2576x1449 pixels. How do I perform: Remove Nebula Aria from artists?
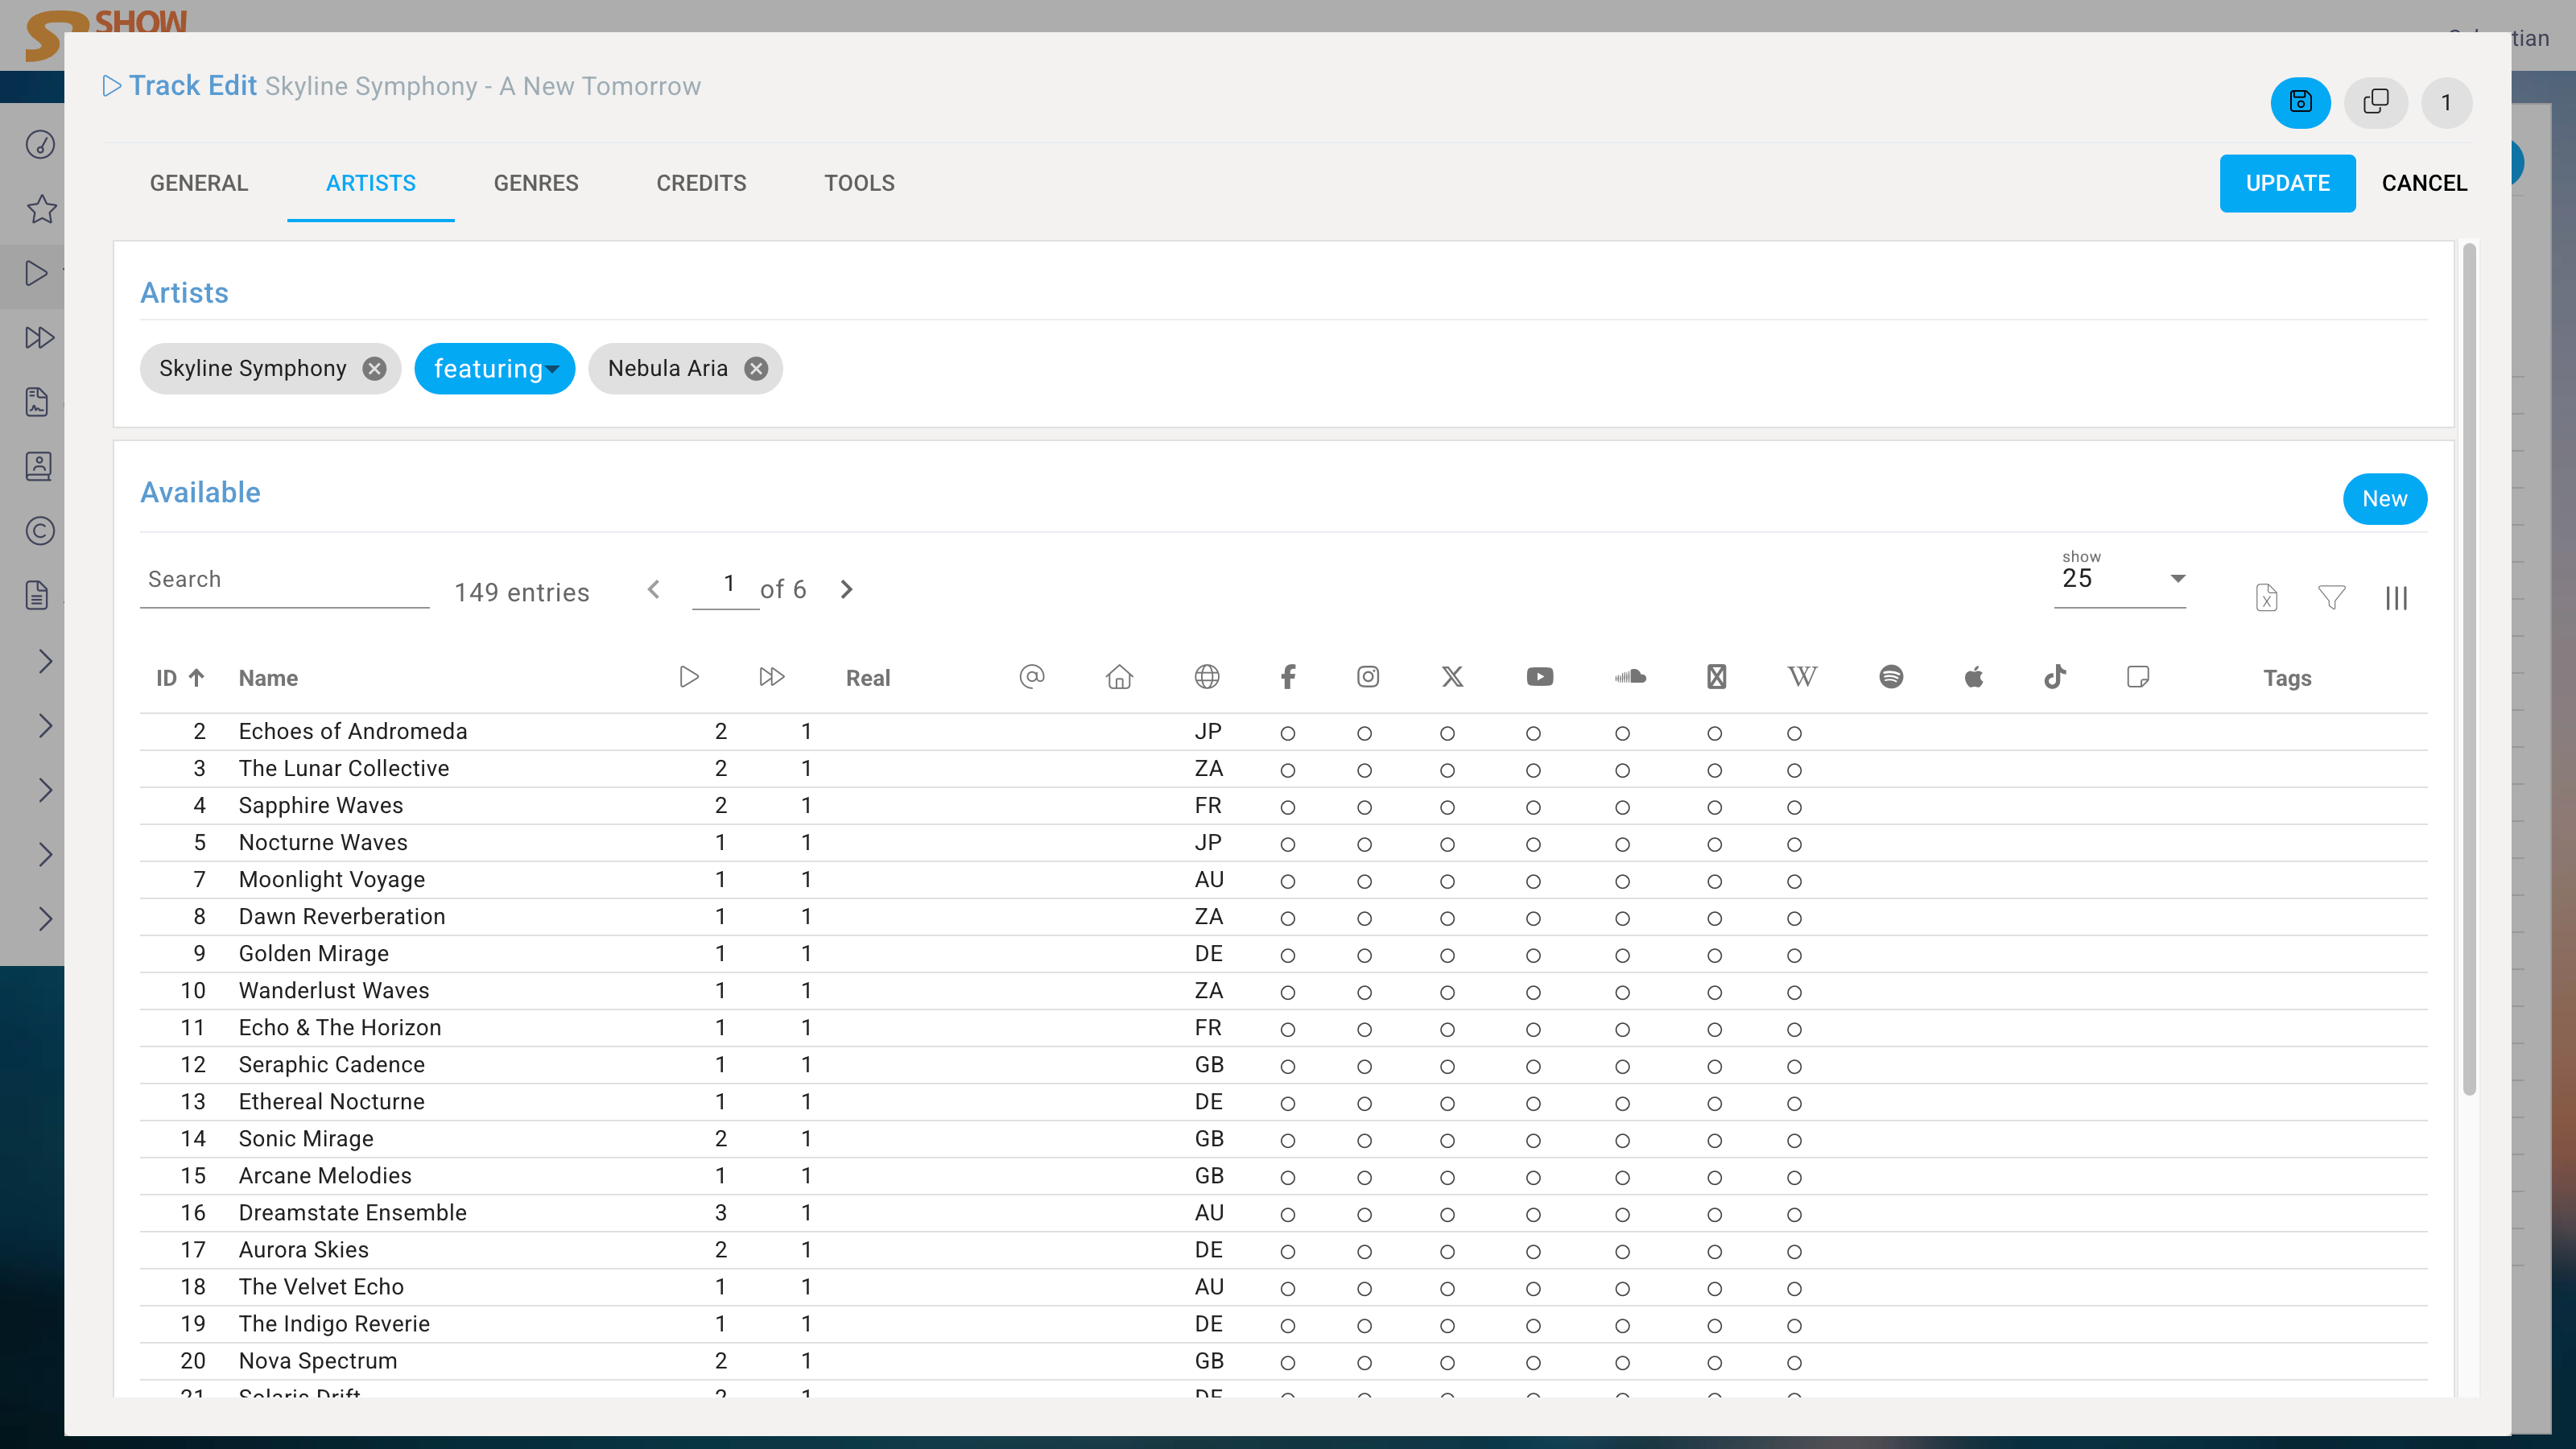(756, 369)
